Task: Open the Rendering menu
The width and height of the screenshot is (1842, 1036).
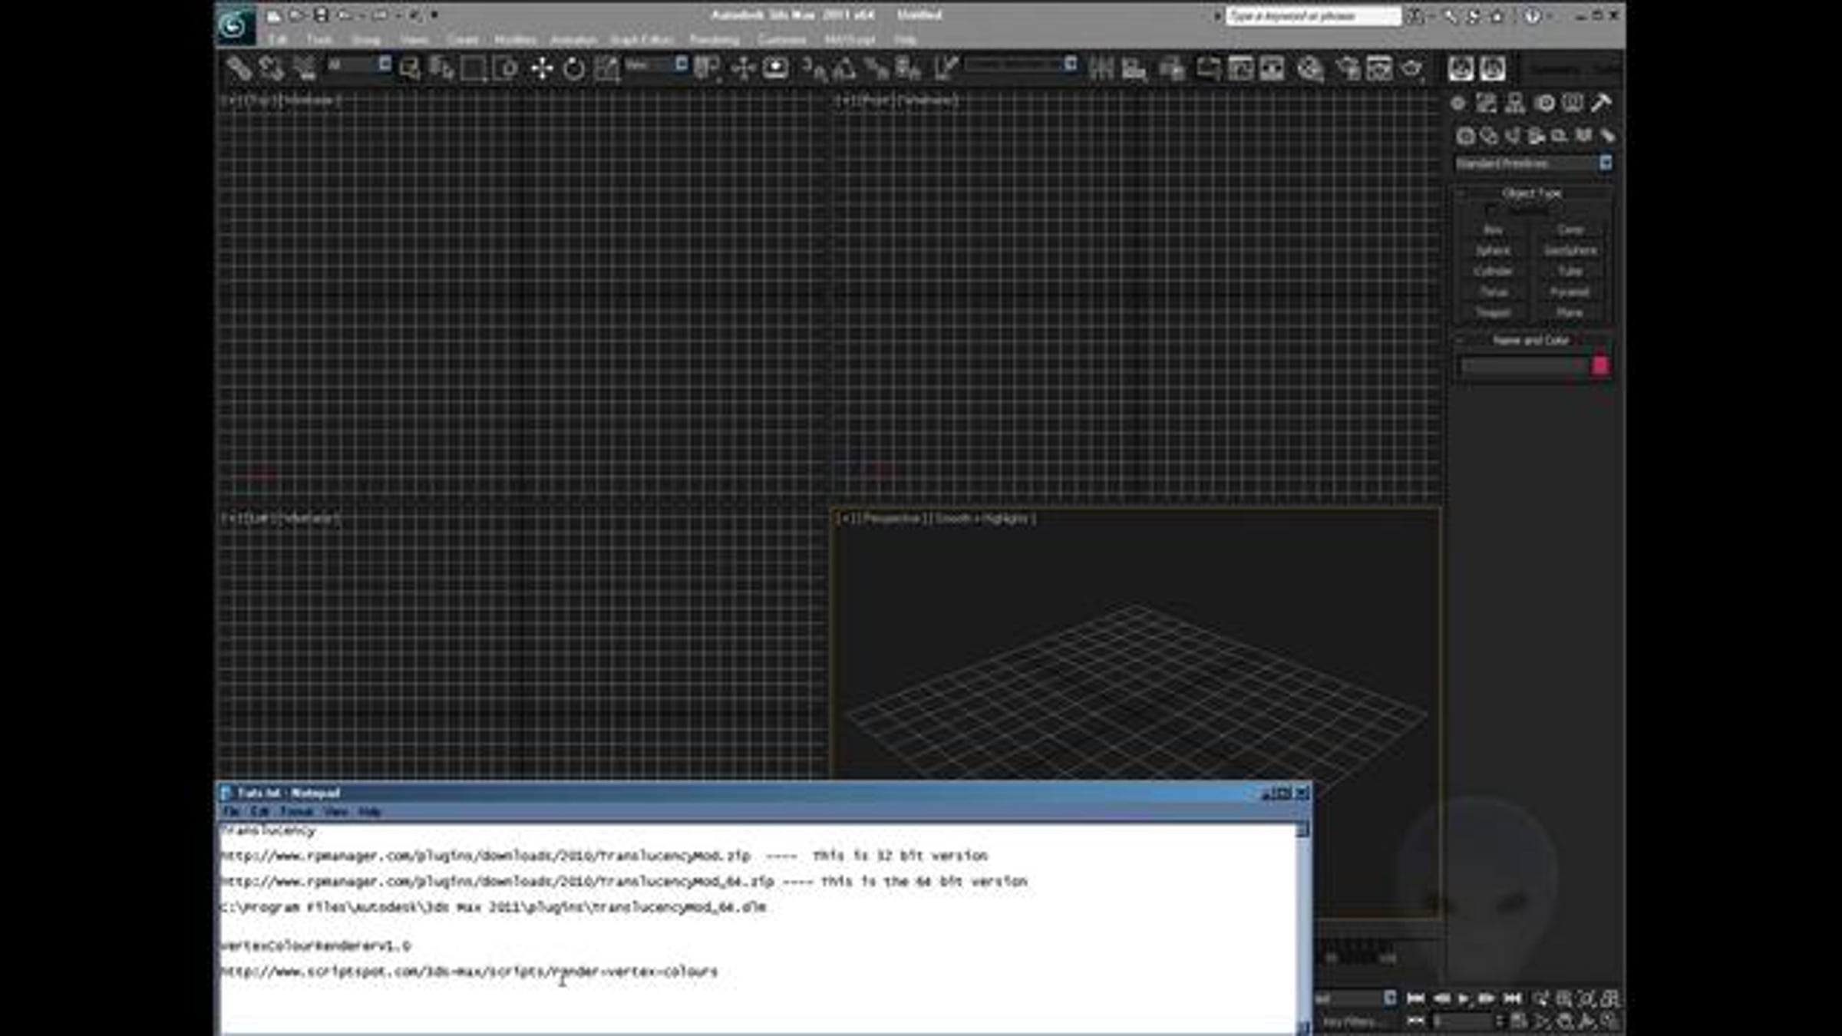Action: [714, 40]
